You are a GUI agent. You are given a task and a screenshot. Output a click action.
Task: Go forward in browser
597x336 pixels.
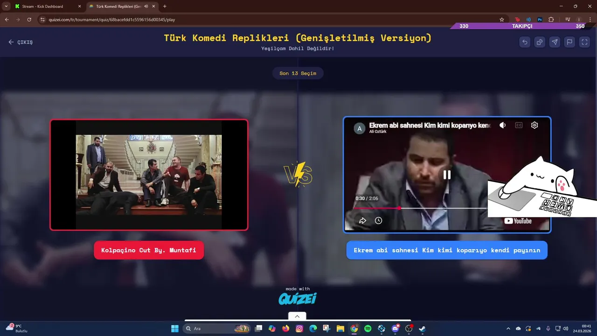tap(18, 20)
